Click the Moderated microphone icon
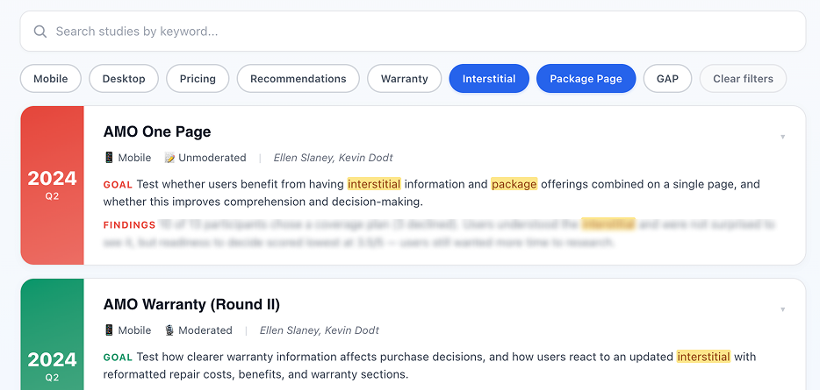This screenshot has width=820, height=390. (170, 330)
